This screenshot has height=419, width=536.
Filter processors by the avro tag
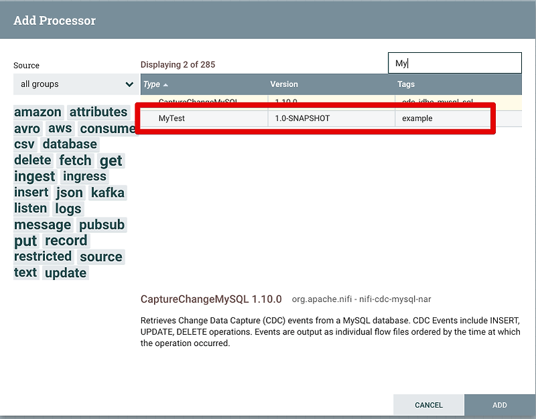[27, 128]
